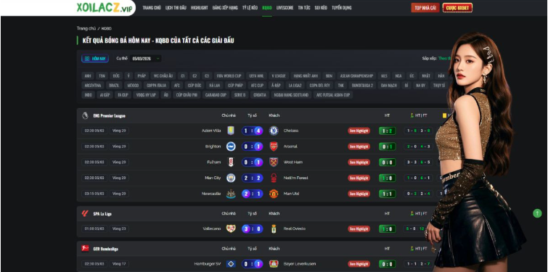This screenshot has width=548, height=272.
Task: Filter results by the ASEAN CHAMPIONSHIP tag
Action: pos(356,75)
